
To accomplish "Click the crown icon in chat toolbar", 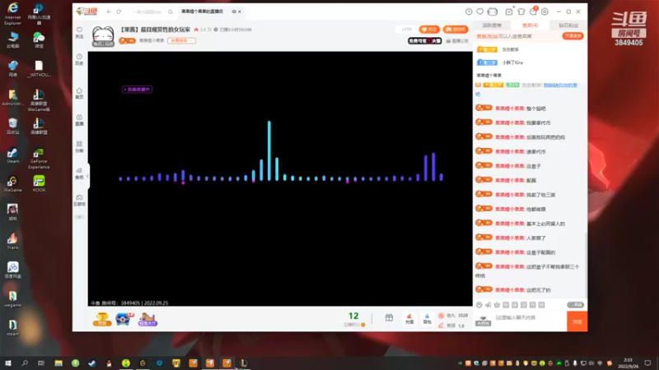I will (x=498, y=305).
